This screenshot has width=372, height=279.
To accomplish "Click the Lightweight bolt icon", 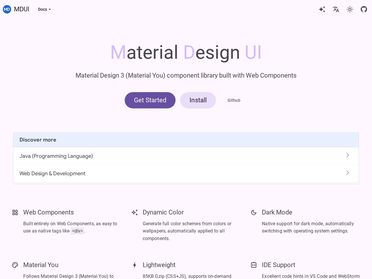I will [x=135, y=265].
